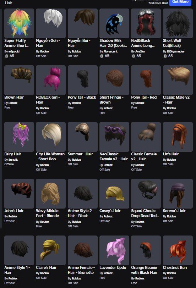Viewport: 196px width, 288px height.
Task: Choose the Shadow Milk Hair 2.0 thumbnail
Action: 114,23
